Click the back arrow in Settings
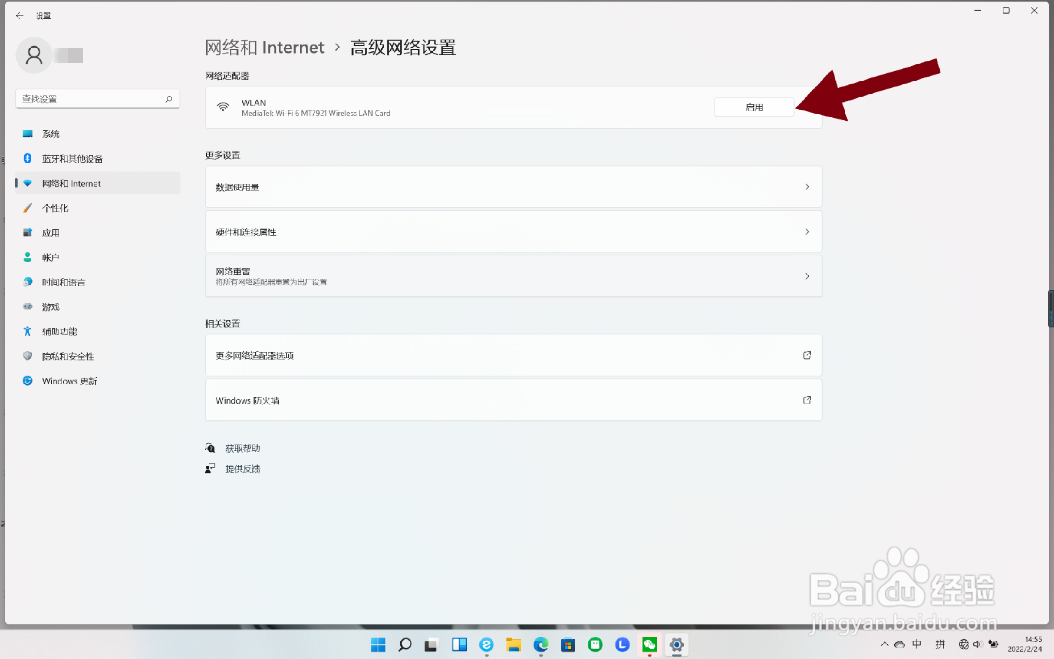The width and height of the screenshot is (1054, 659). tap(19, 15)
